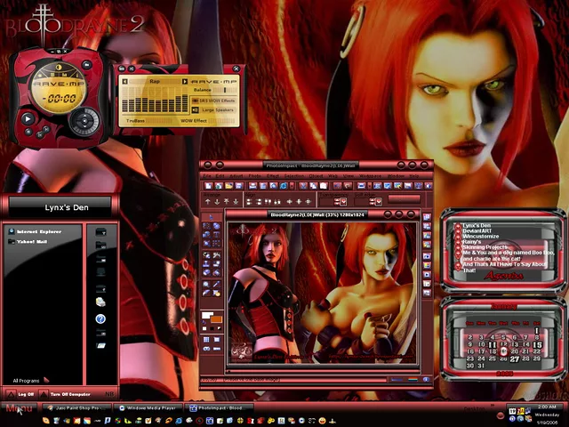Click the Menu start button on the taskbar
The width and height of the screenshot is (569, 427).
pyautogui.click(x=19, y=408)
